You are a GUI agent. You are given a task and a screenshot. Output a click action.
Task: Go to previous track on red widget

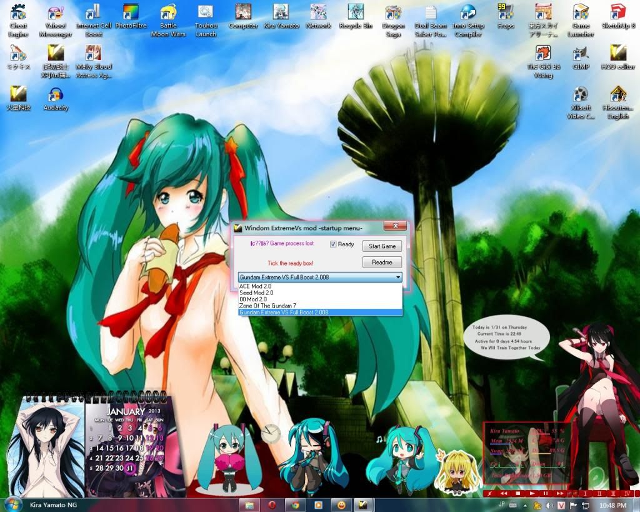[x=504, y=493]
